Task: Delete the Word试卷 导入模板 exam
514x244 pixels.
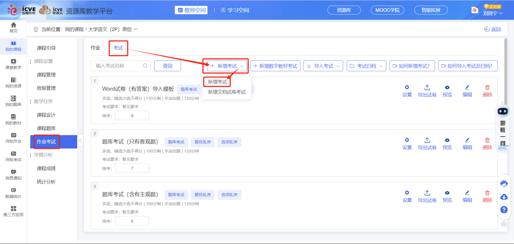Action: click(487, 91)
